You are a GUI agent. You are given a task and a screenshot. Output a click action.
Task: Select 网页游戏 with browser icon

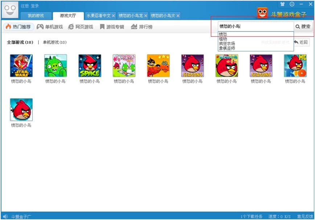(x=81, y=27)
